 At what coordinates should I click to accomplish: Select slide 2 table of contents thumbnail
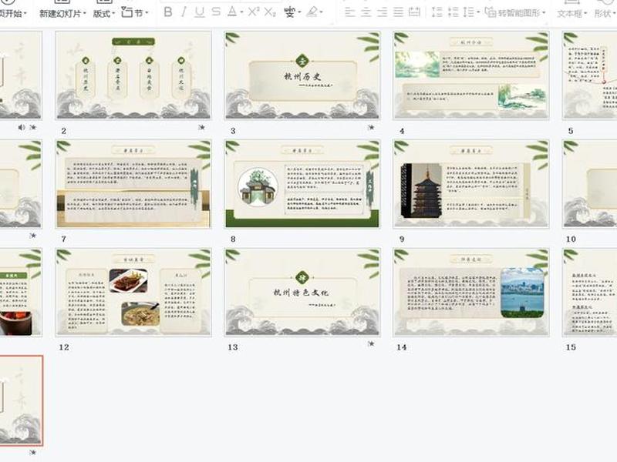(x=133, y=75)
